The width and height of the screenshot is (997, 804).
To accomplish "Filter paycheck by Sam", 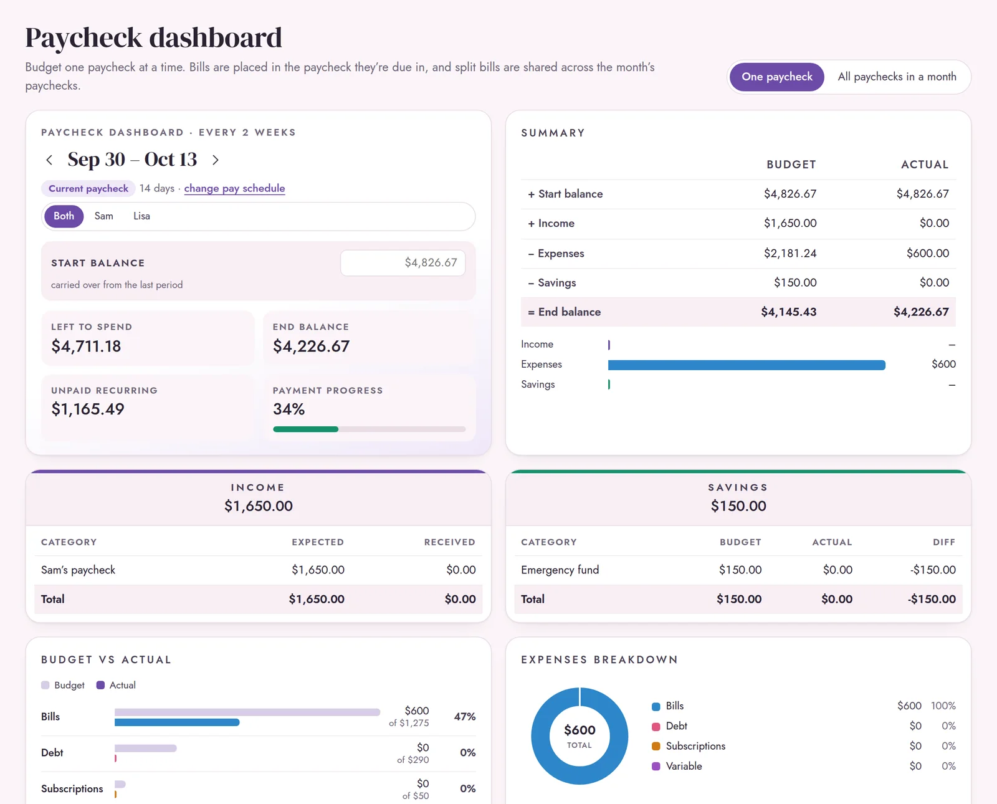I will [x=104, y=216].
